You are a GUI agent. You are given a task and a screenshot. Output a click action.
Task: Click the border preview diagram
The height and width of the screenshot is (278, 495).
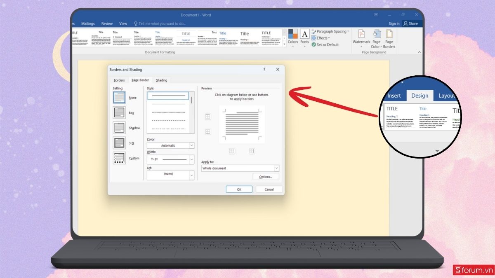242,124
